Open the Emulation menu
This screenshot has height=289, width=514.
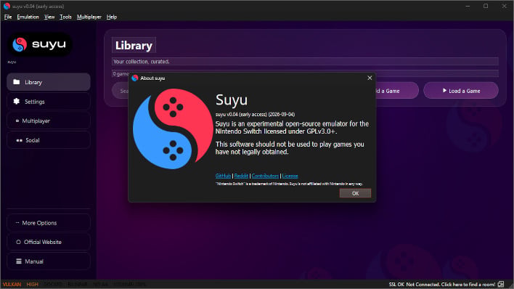[x=28, y=17]
